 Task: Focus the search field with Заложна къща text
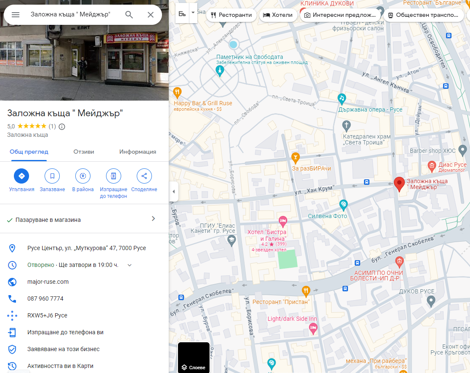pyautogui.click(x=70, y=14)
